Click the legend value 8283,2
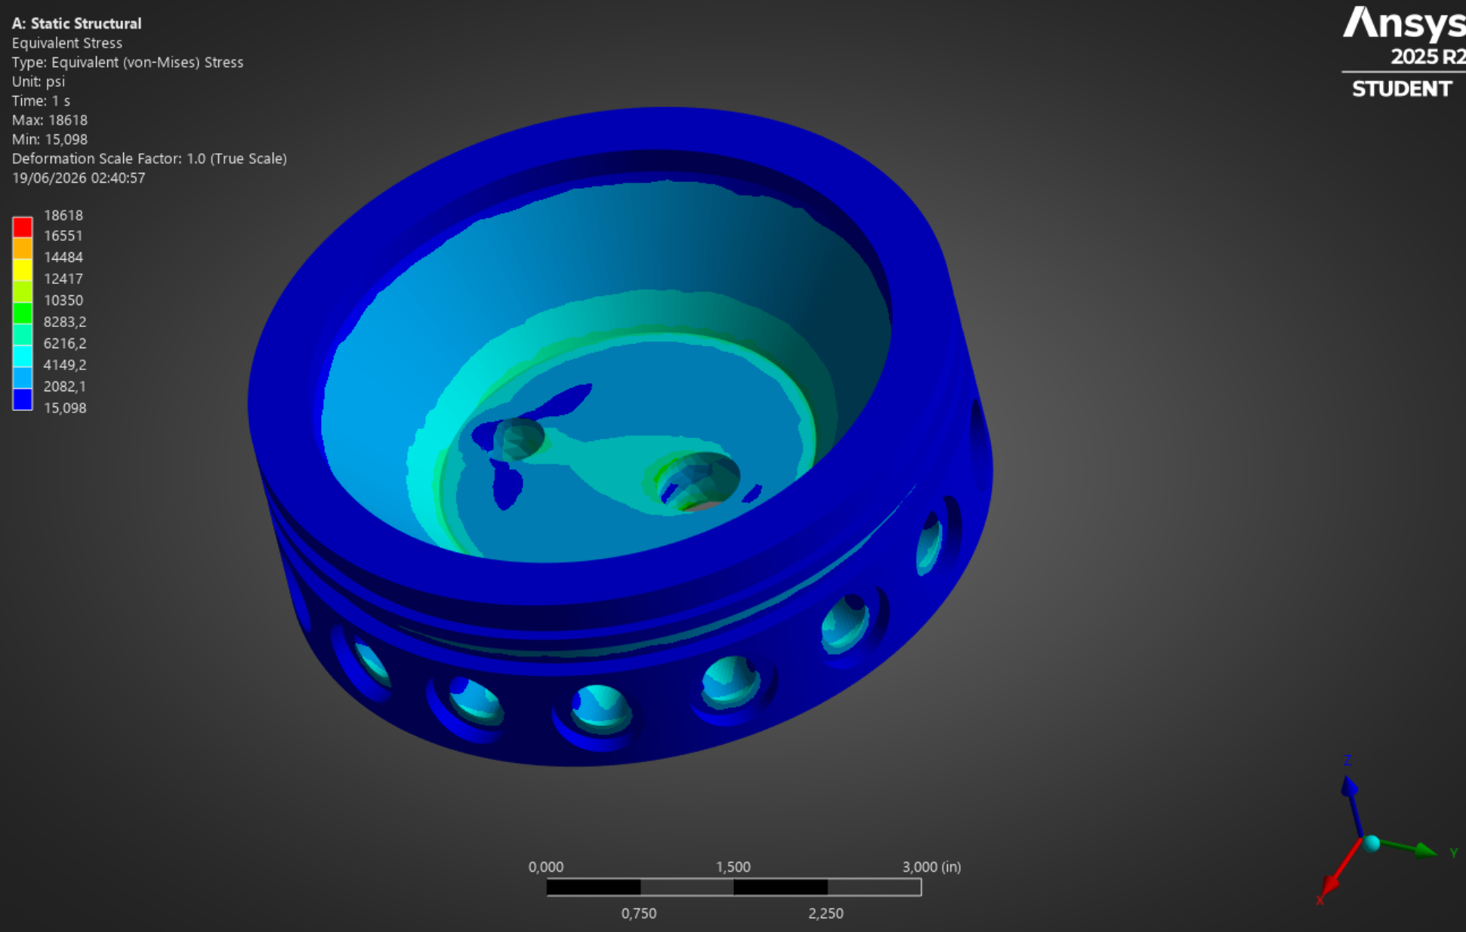The image size is (1466, 932). coord(65,322)
